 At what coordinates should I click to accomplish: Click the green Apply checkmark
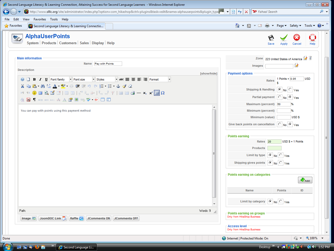(x=284, y=38)
